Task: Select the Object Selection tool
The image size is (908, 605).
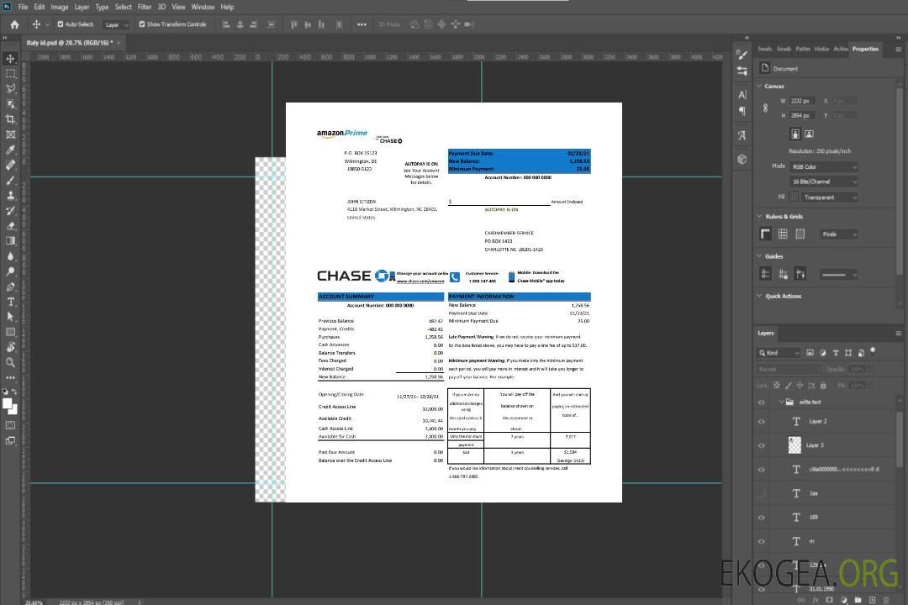Action: click(x=10, y=104)
